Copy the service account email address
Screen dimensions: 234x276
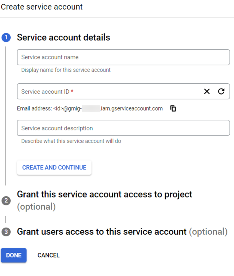click(x=173, y=108)
